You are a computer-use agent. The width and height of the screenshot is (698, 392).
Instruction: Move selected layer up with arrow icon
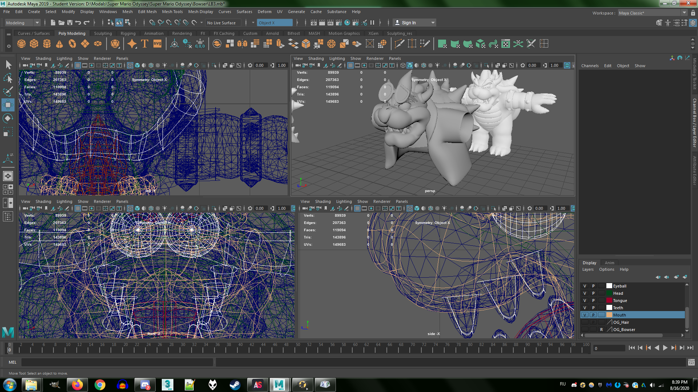point(658,277)
